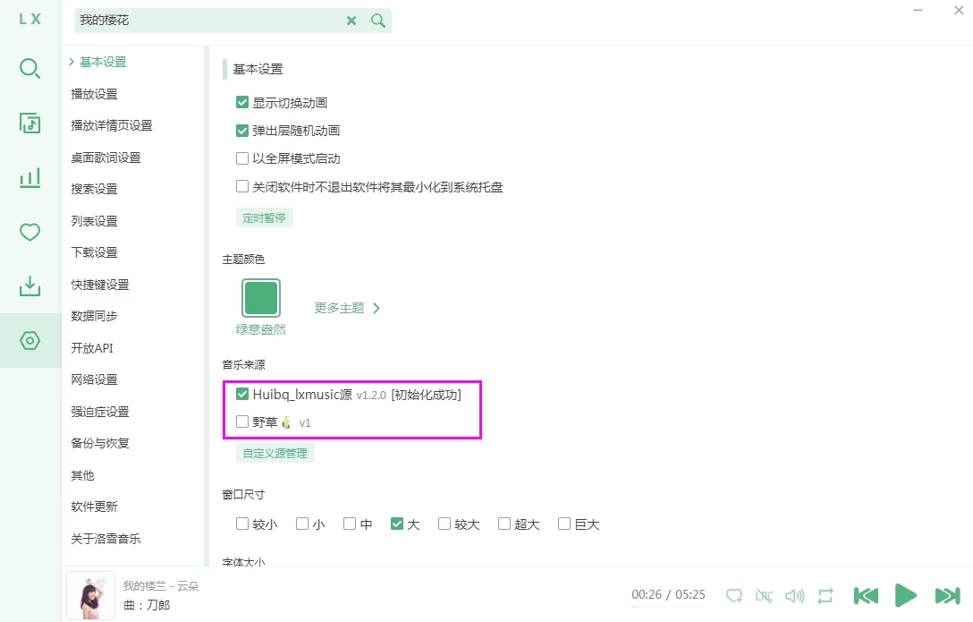Open the 网络设置 settings section
973x622 pixels.
(94, 379)
